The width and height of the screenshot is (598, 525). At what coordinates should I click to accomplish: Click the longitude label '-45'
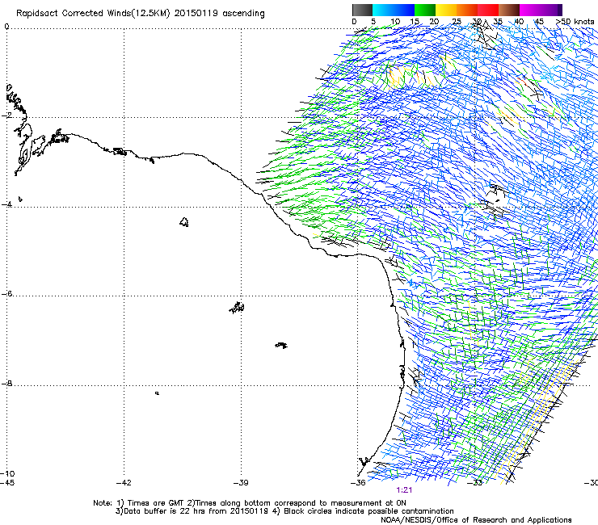7,483
